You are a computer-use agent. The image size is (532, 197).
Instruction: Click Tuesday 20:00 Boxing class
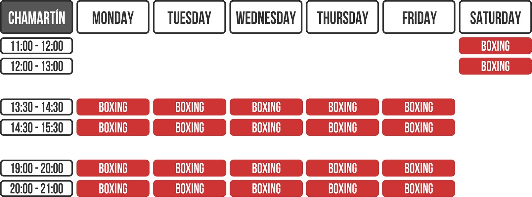point(190,189)
